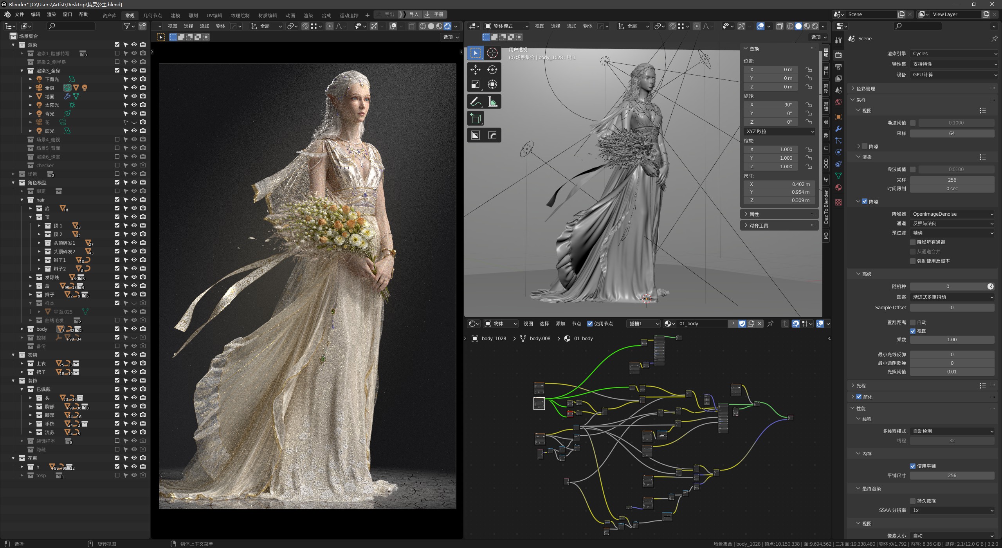Image resolution: width=1002 pixels, height=548 pixels.
Task: Enable the 降噪所有通道 checkbox
Action: 913,242
